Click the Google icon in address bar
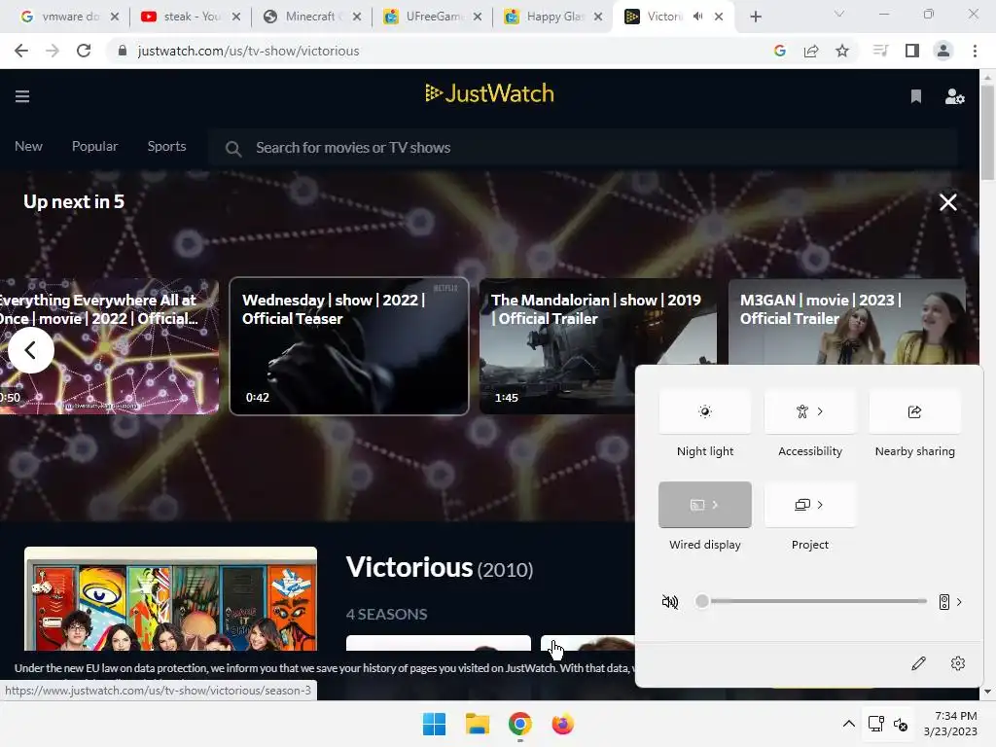This screenshot has height=747, width=996. pyautogui.click(x=780, y=51)
